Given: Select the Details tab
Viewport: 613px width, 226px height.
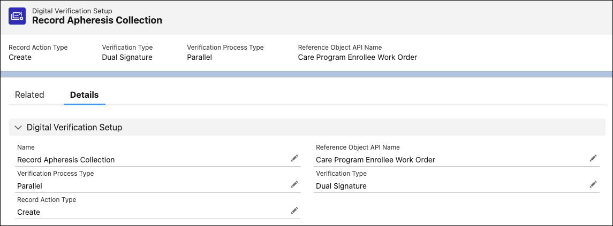Looking at the screenshot, I should pos(84,95).
